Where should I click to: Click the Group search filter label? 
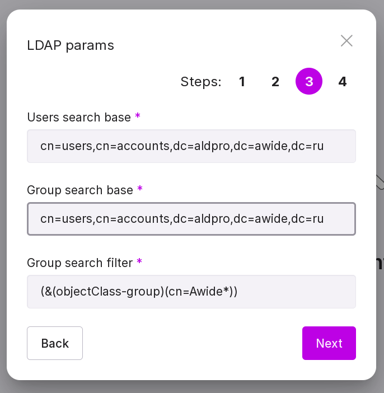click(x=80, y=263)
